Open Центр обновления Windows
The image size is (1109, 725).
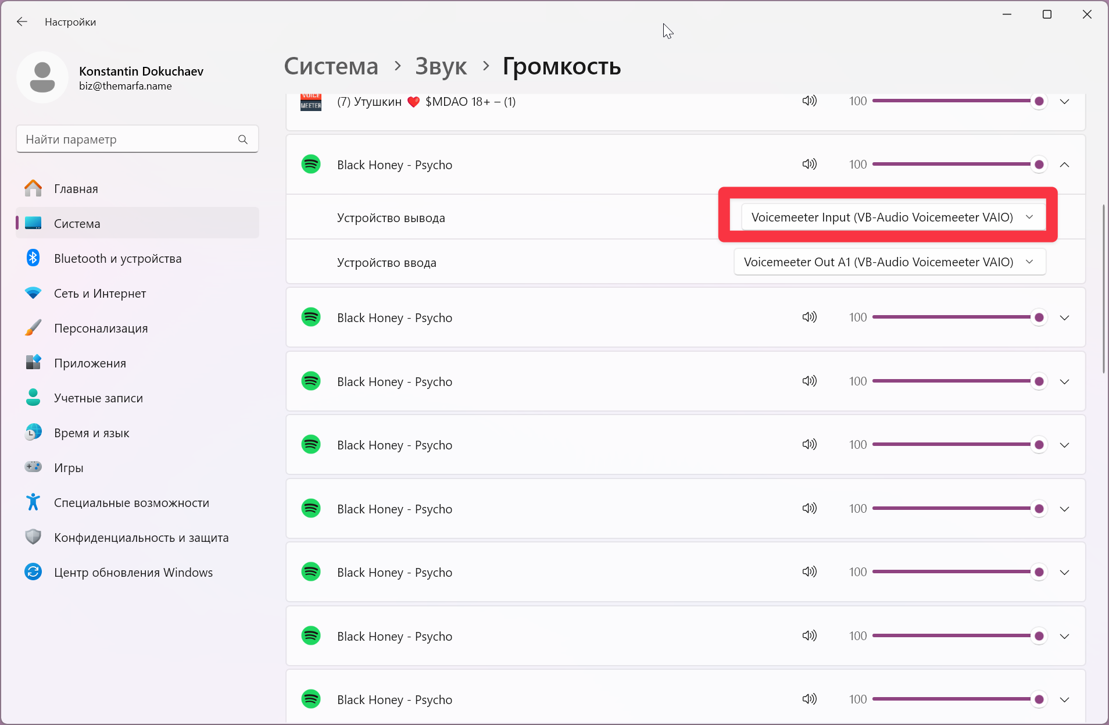click(x=133, y=573)
